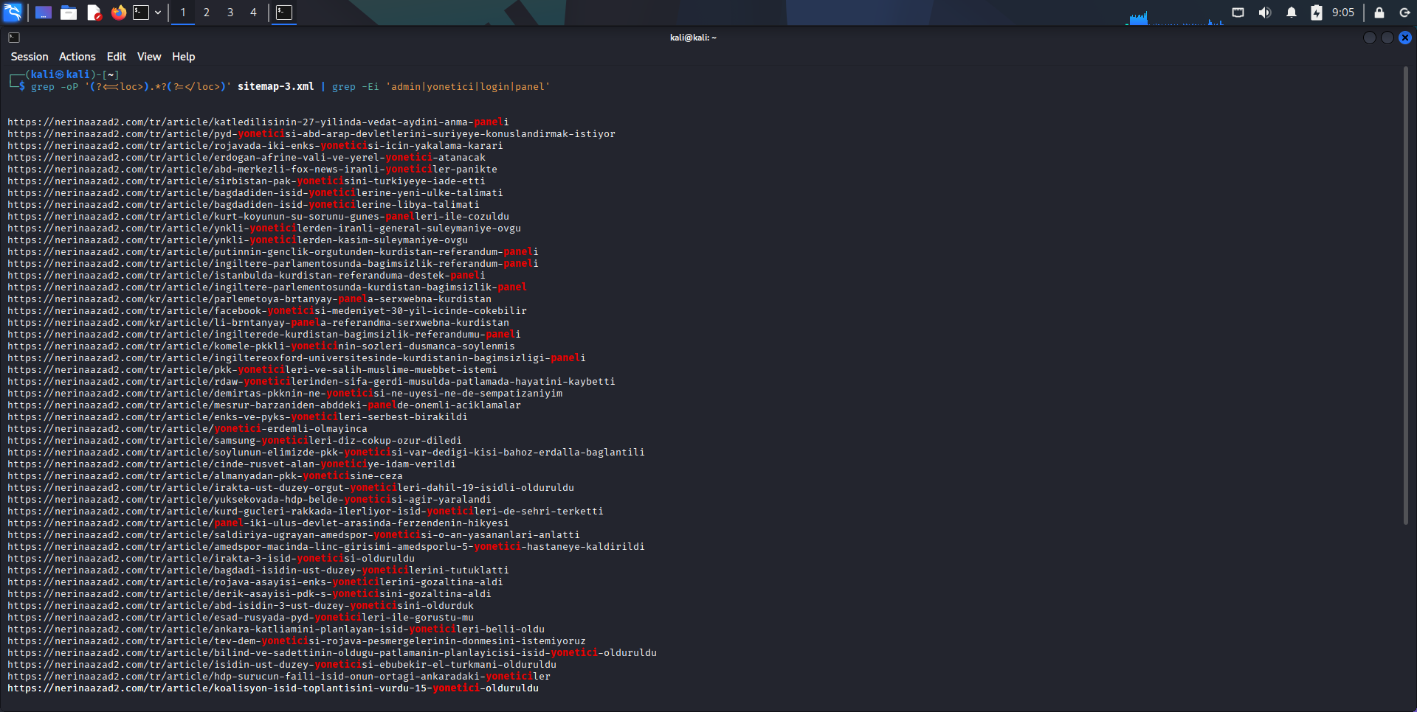Click the URL ending yeni-ulke-talimati
The image size is (1417, 712).
255,193
